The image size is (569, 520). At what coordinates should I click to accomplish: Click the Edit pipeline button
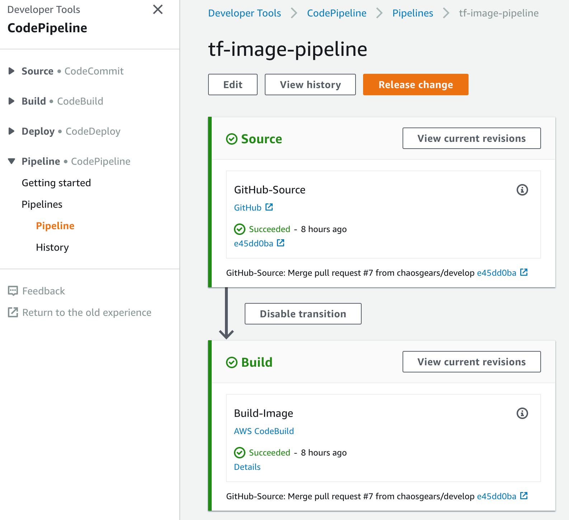coord(232,85)
